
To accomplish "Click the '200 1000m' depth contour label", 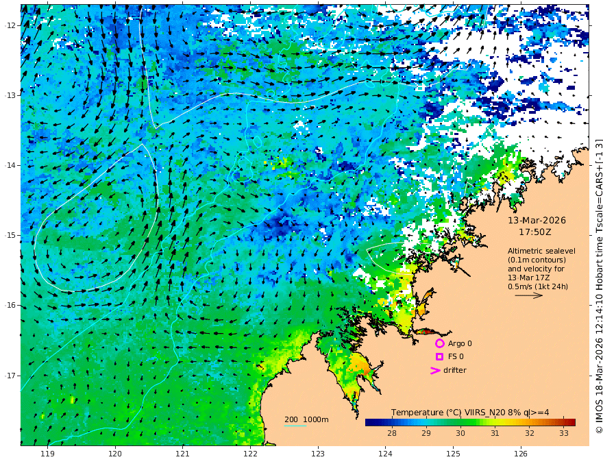I will point(306,419).
